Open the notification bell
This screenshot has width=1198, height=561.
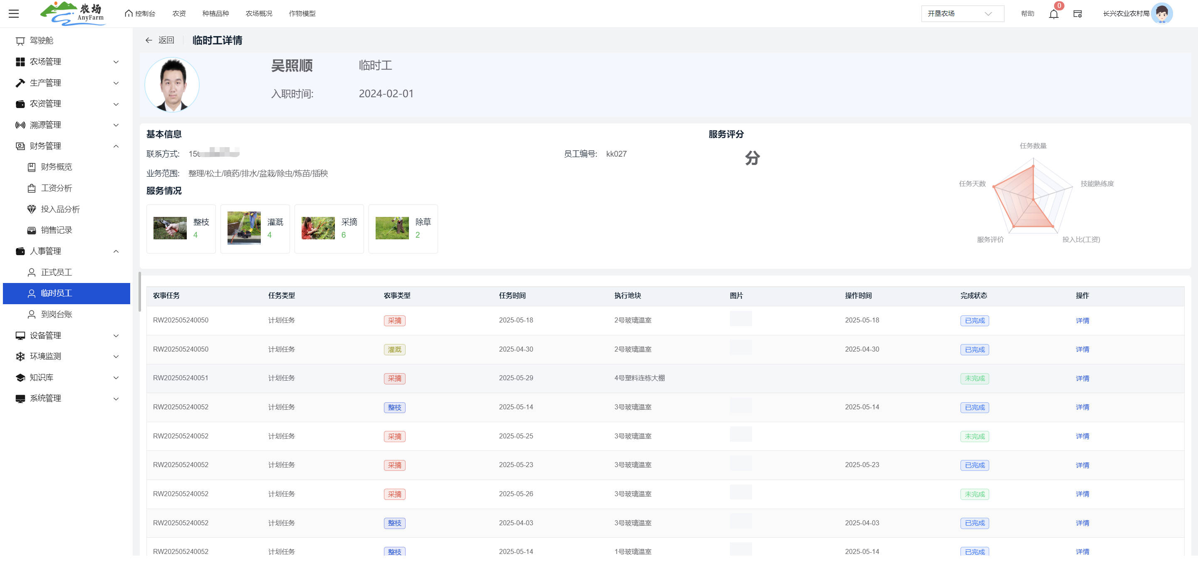pos(1053,14)
